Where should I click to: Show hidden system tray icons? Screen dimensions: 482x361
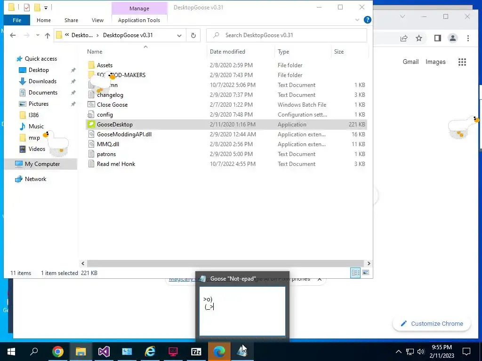398,352
